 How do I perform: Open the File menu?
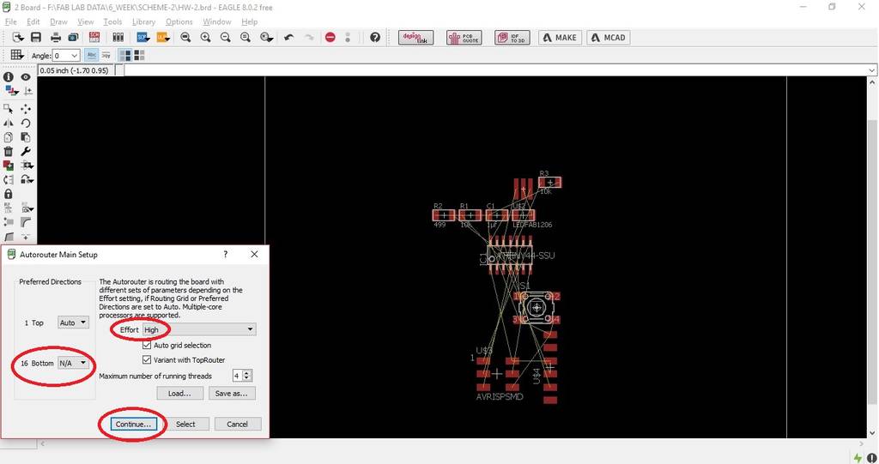point(10,21)
